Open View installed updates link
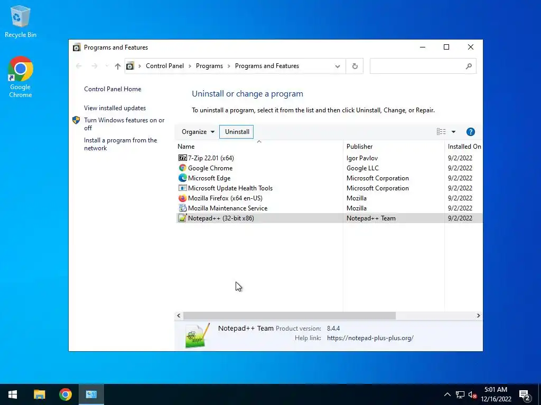The width and height of the screenshot is (541, 405). tap(115, 108)
